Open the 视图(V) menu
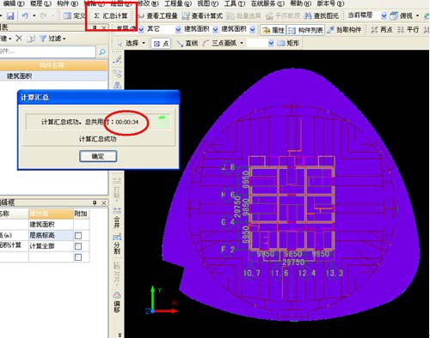The image size is (430, 338). 208,3
